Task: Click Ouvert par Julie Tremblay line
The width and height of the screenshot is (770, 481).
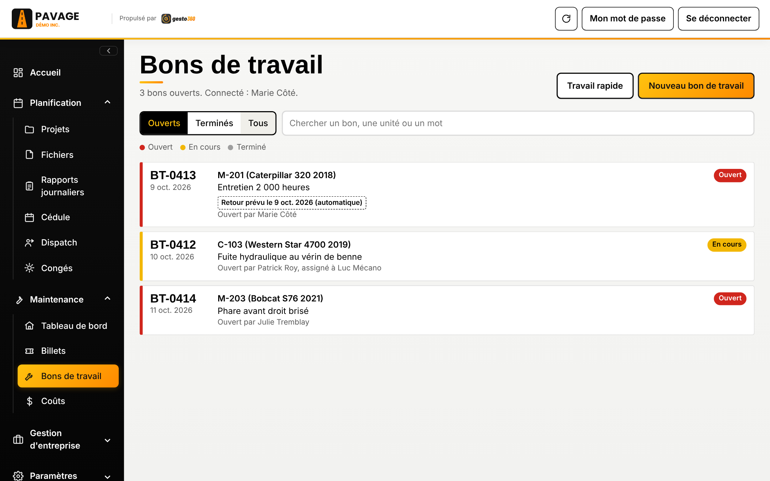Action: 263,322
